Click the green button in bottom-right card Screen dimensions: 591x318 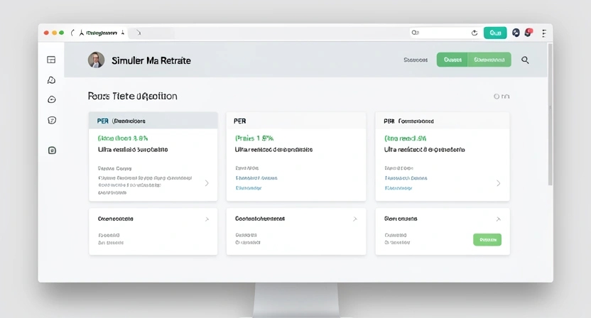[487, 240]
